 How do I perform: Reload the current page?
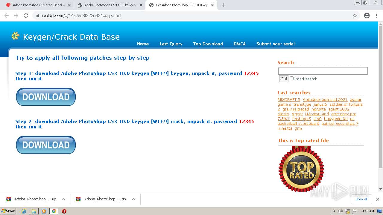(x=26, y=16)
